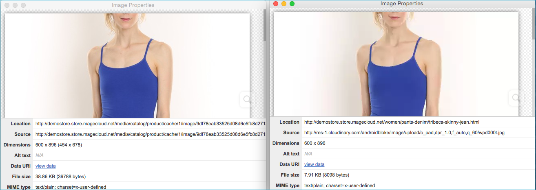Select the tribeca-skinny-jean.html Location URL

pos(392,122)
